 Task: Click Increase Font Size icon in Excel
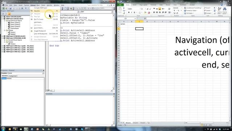(148, 9)
